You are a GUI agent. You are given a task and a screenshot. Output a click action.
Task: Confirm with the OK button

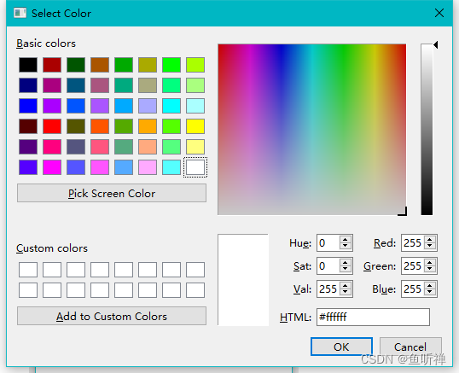coord(341,347)
